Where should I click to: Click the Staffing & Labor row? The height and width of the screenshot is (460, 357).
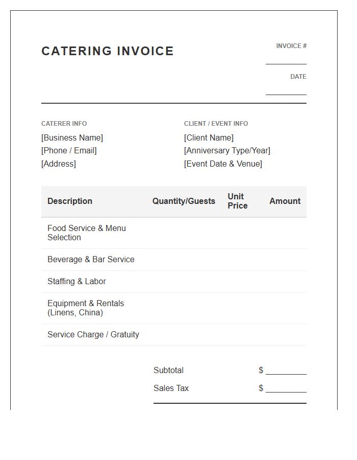click(x=174, y=282)
